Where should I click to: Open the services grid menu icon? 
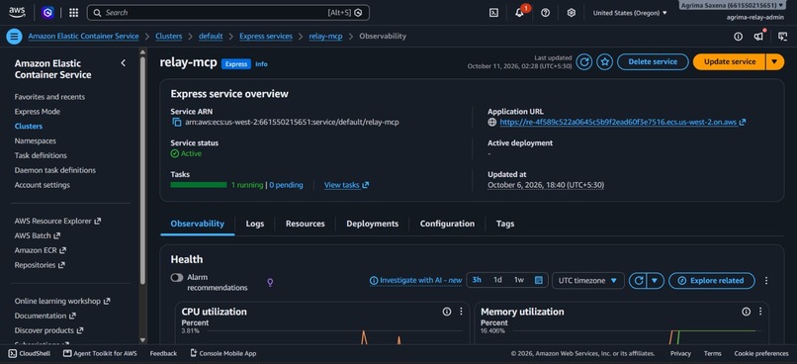(74, 13)
